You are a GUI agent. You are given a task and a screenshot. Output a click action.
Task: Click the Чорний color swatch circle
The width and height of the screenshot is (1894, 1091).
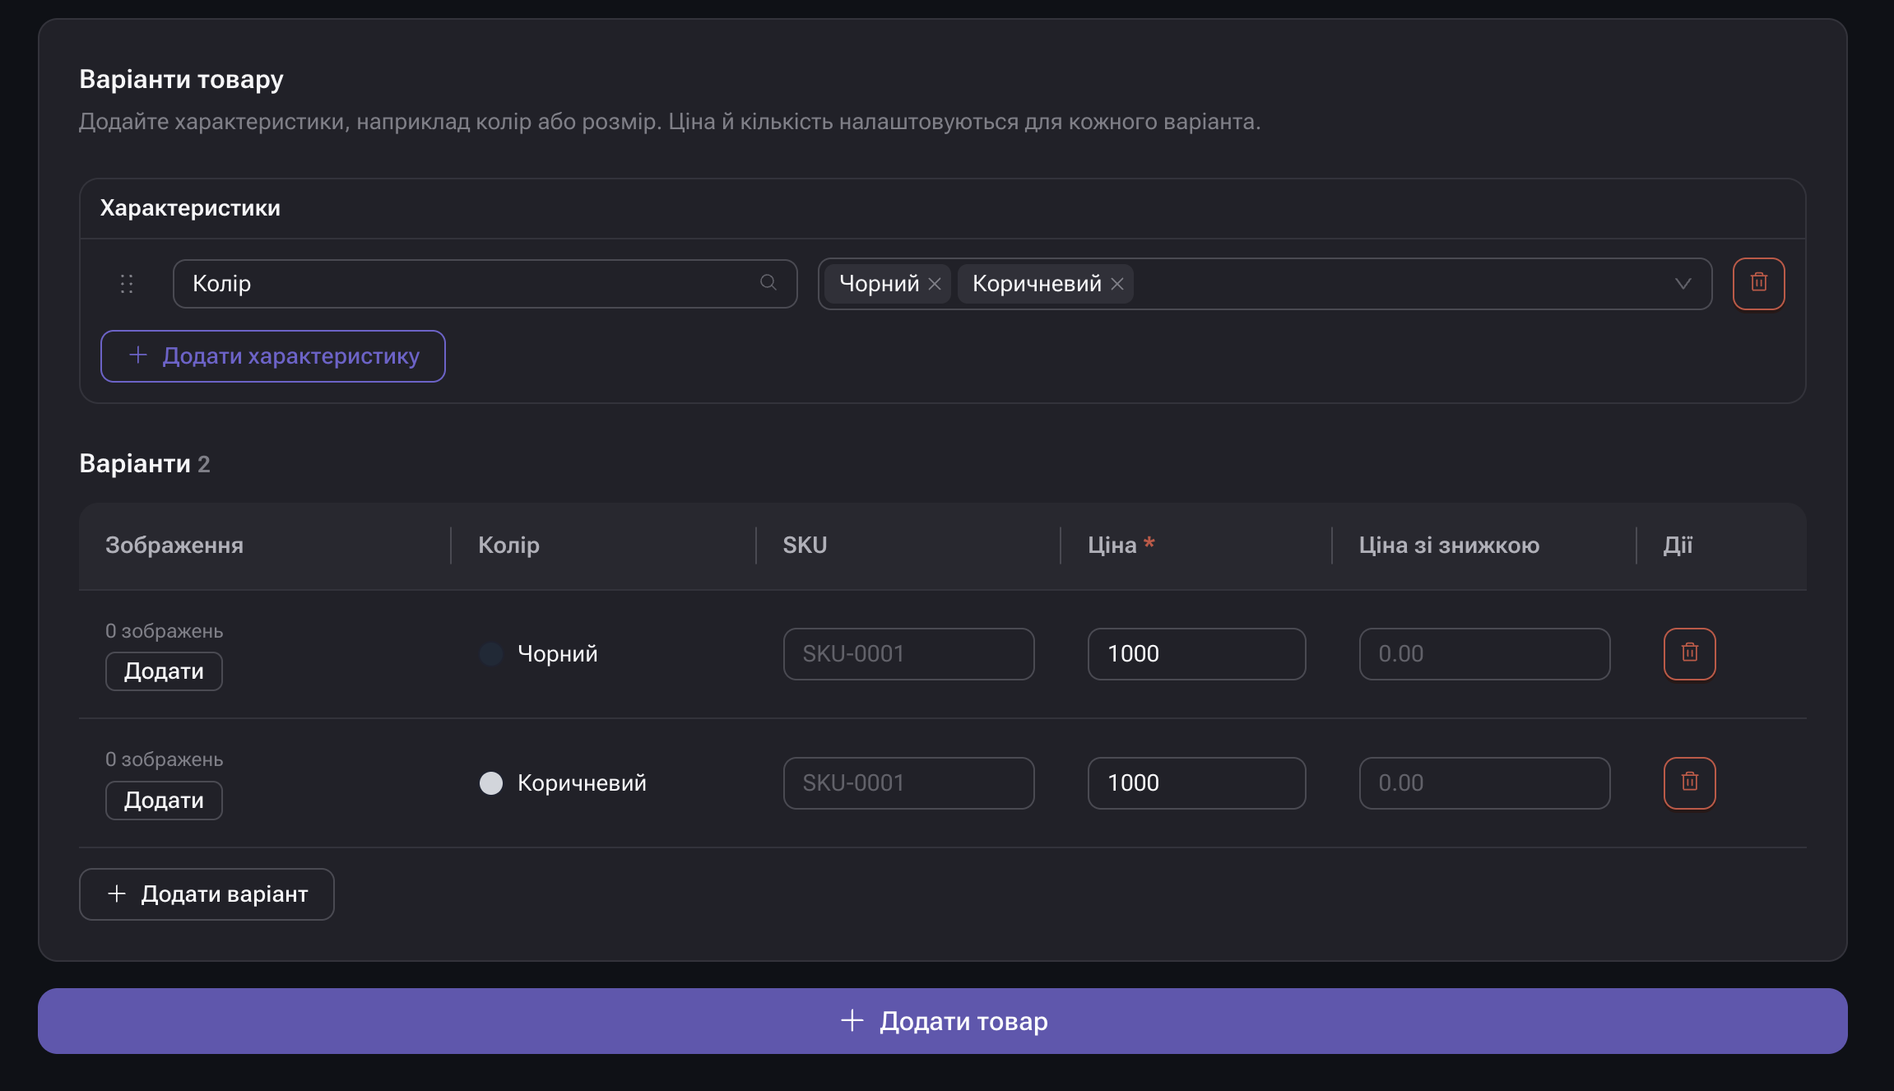point(491,654)
